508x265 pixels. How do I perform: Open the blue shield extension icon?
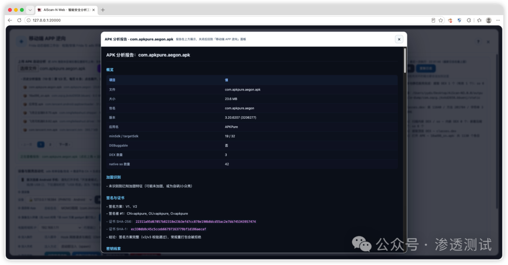coord(459,20)
